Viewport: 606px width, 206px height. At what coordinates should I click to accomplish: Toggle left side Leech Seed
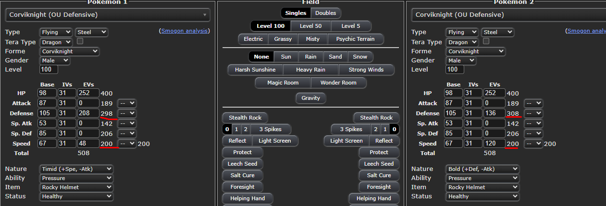pyautogui.click(x=242, y=164)
